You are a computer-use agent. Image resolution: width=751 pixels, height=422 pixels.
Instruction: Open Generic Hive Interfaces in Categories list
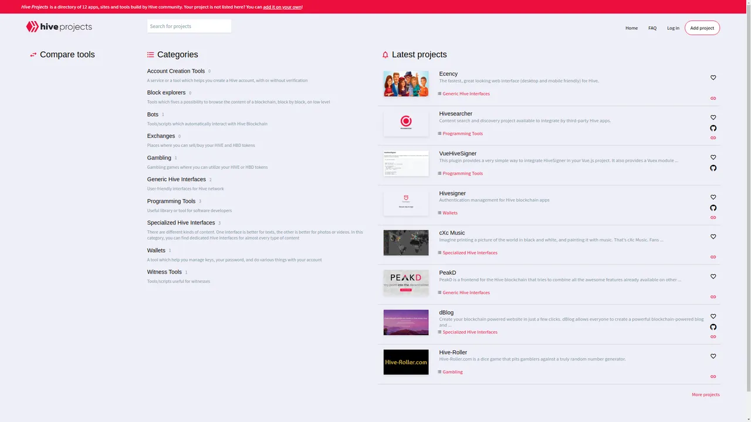177,179
